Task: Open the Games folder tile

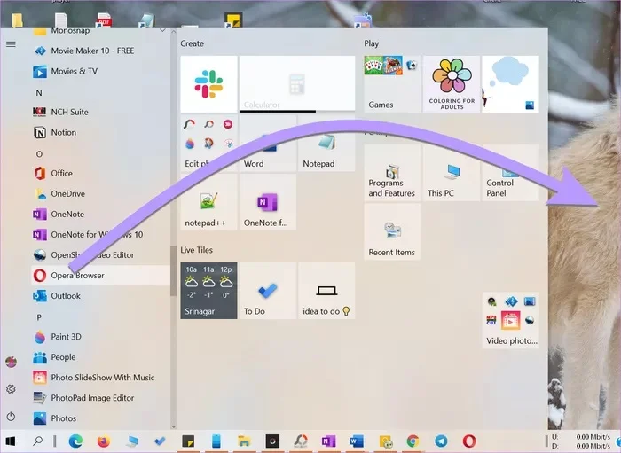Action: (x=392, y=84)
